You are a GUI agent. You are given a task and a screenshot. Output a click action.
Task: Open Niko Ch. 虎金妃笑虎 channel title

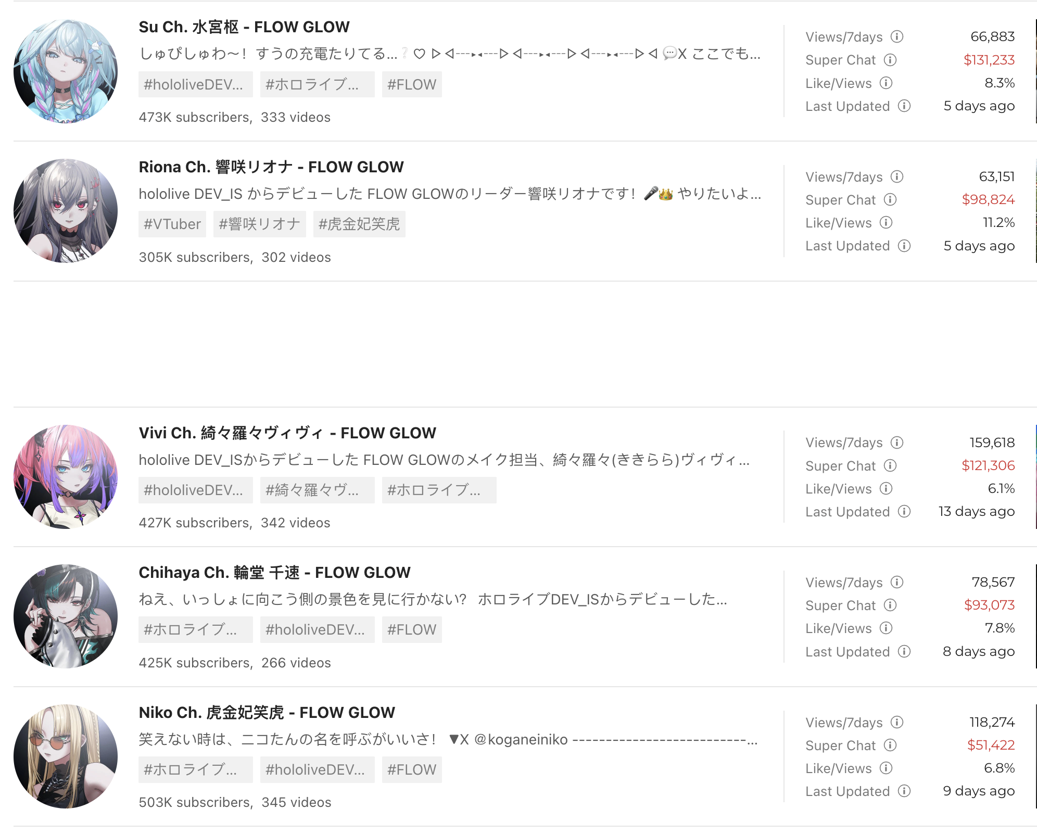point(267,713)
